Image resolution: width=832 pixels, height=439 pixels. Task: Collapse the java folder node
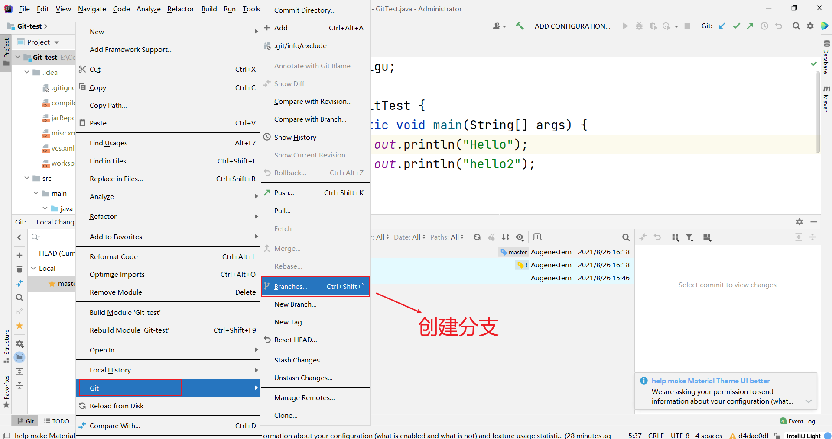click(x=45, y=208)
